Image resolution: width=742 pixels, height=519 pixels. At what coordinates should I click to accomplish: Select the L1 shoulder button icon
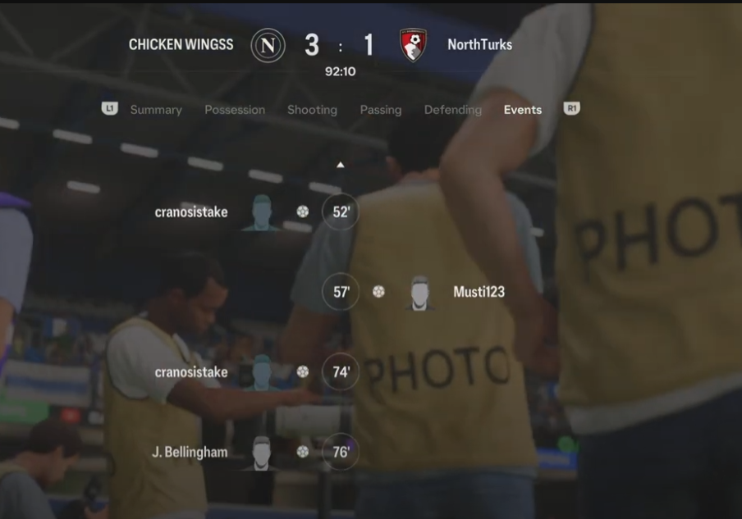click(x=110, y=109)
